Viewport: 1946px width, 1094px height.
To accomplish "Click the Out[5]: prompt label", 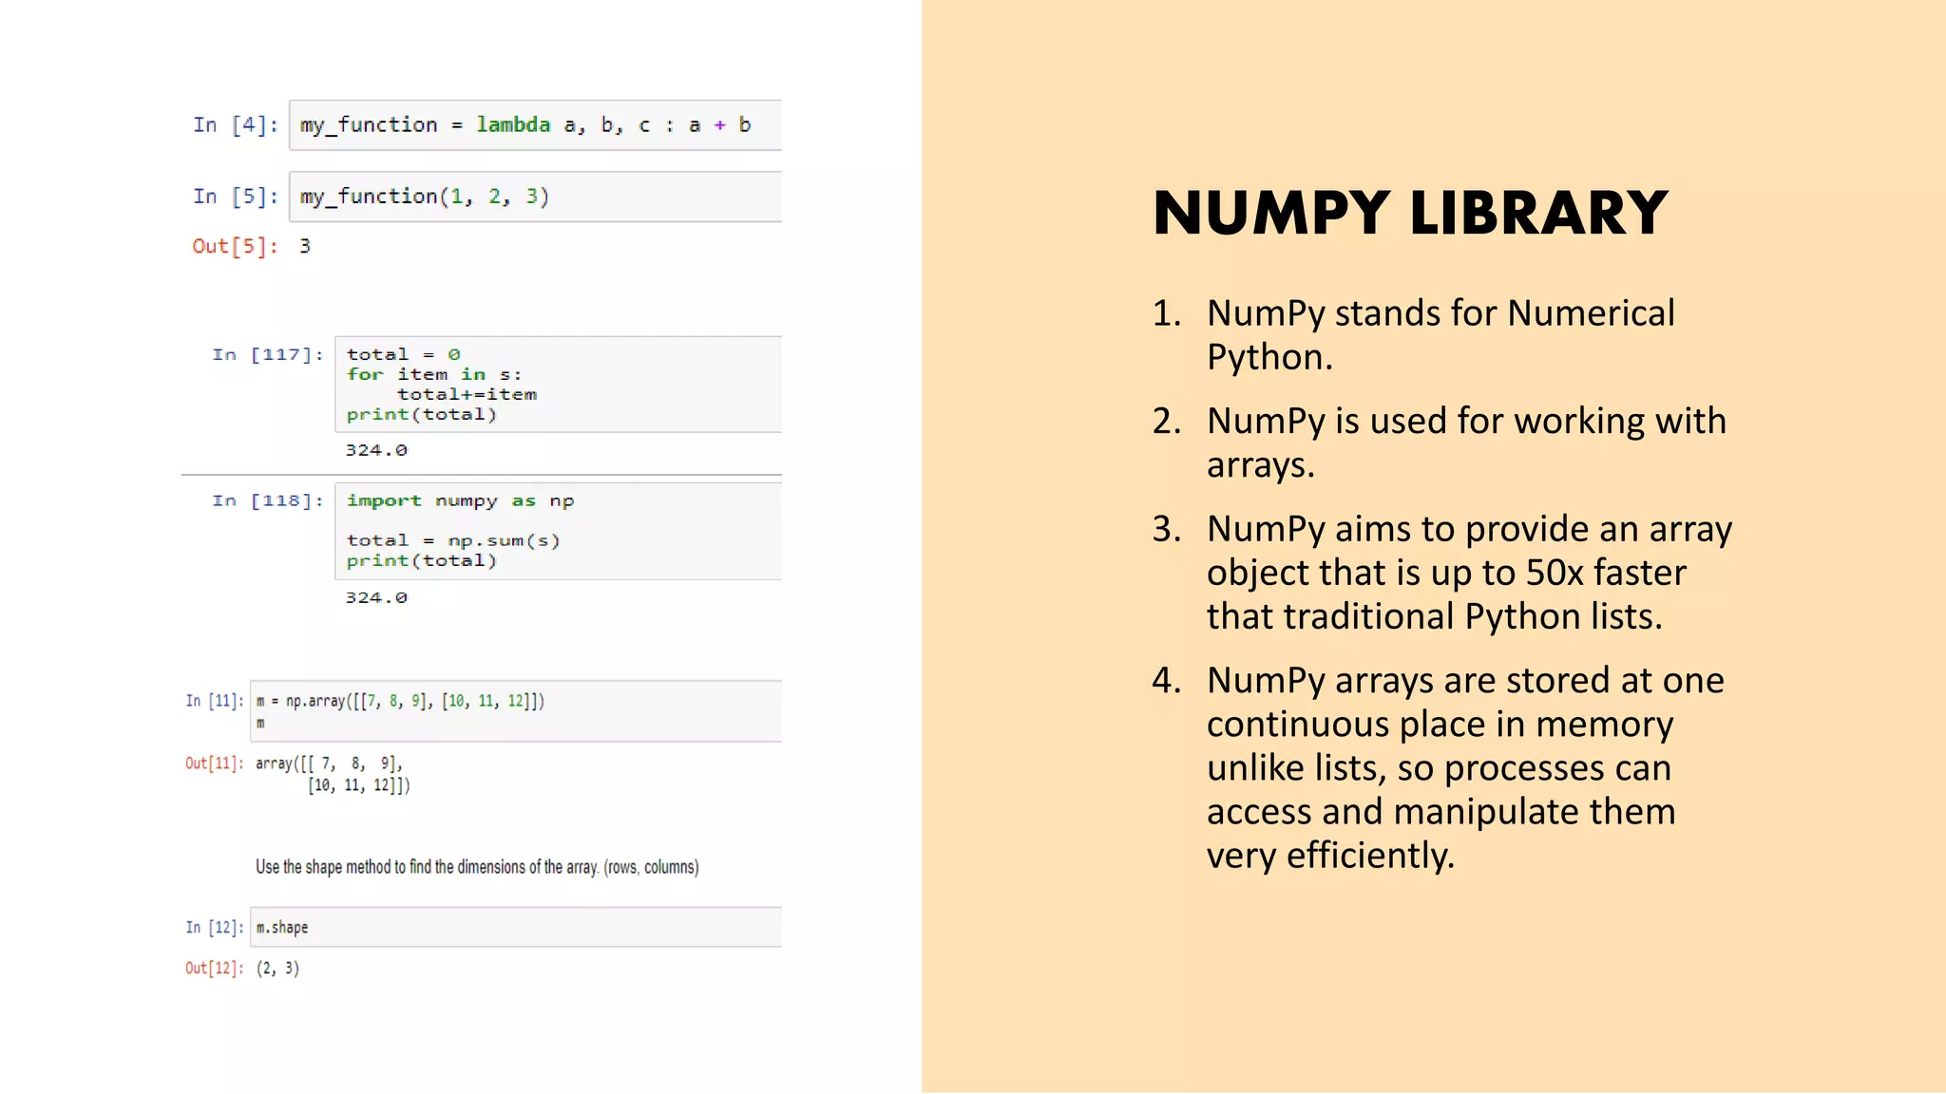I will 236,247.
